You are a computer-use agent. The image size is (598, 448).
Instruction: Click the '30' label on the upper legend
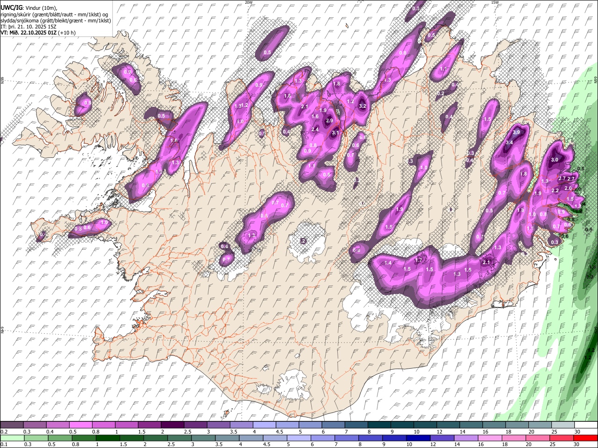[577, 432]
